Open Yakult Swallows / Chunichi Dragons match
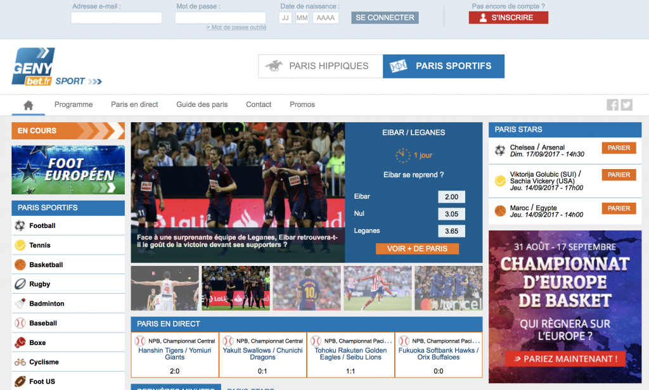This screenshot has width=649, height=390. coord(262,354)
